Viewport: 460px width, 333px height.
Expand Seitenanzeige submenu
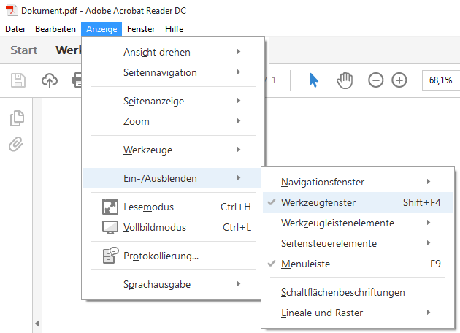click(172, 101)
